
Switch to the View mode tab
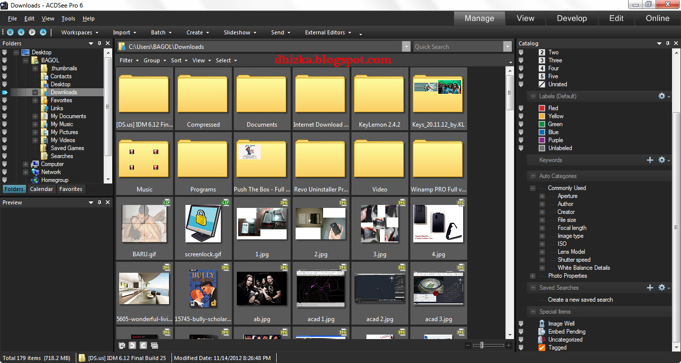point(525,18)
